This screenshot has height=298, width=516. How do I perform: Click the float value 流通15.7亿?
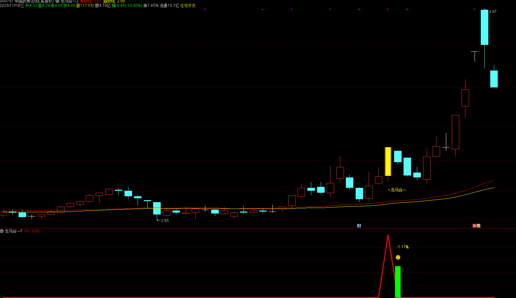169,6
